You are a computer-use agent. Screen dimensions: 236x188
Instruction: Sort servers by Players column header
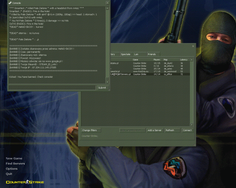click(x=158, y=60)
